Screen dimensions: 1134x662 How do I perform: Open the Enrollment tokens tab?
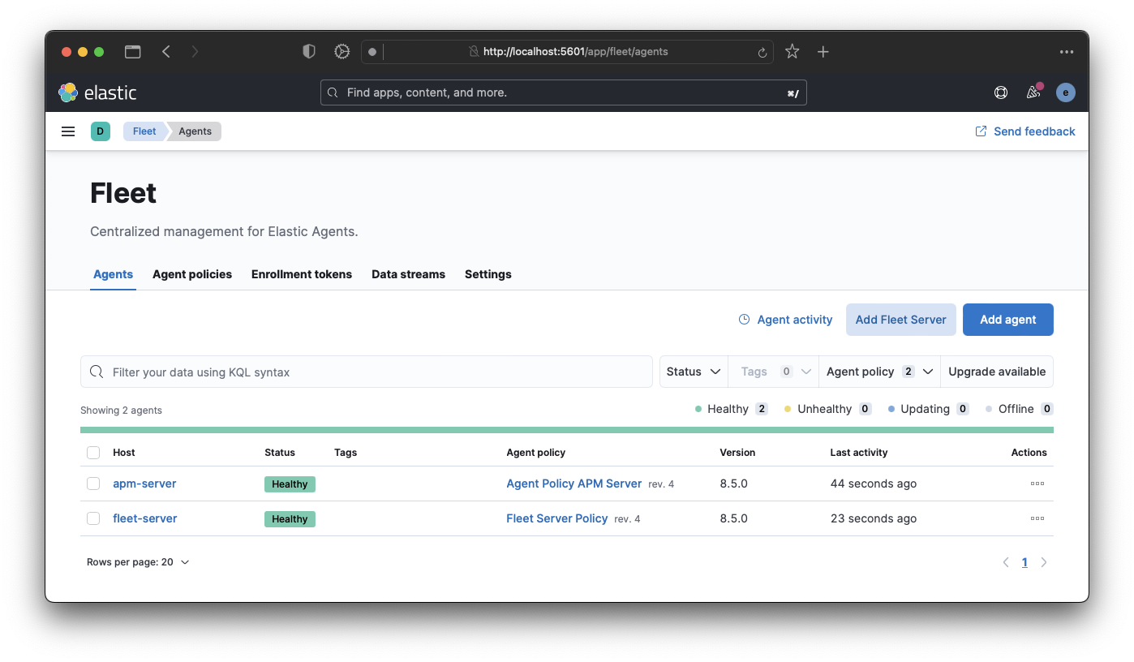pos(302,274)
